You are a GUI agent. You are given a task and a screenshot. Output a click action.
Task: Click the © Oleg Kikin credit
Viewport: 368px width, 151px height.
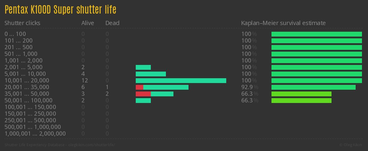click(x=351, y=145)
